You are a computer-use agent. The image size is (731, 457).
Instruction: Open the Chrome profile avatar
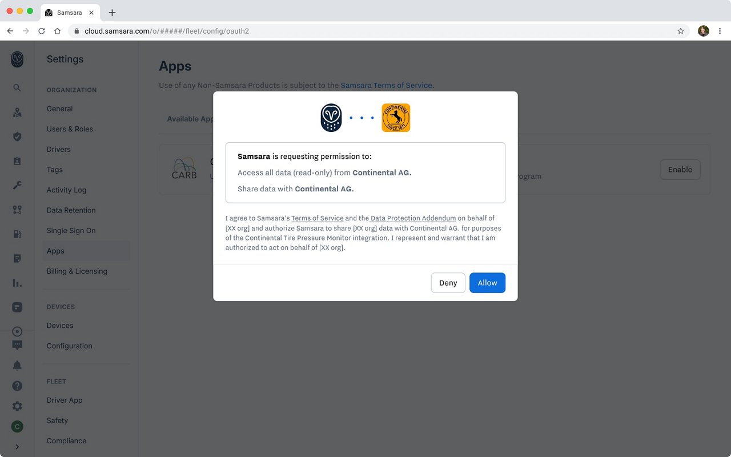click(704, 31)
